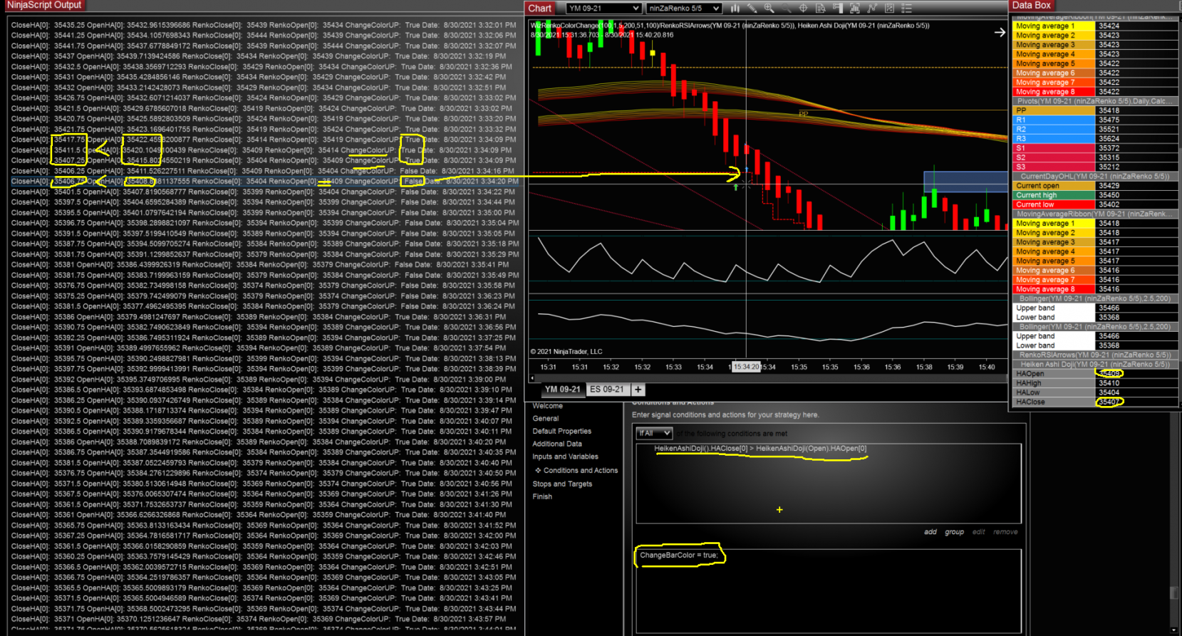Toggle the Data Box toolbar icon
1182x636 pixels.
[820, 9]
